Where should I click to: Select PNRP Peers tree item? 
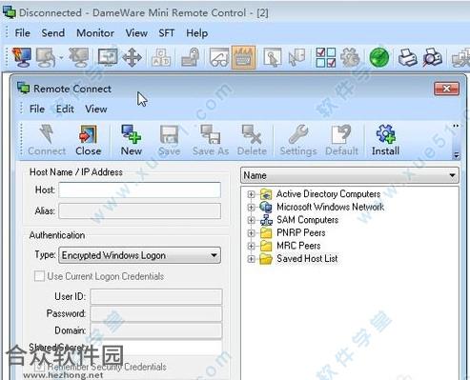pos(301,232)
